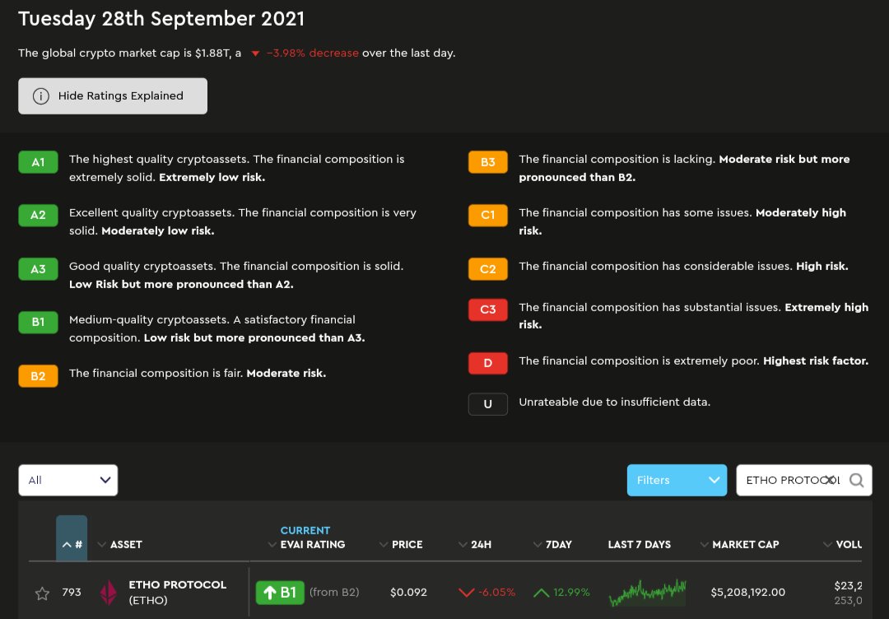
Task: Click the search magnifier icon
Action: coord(856,479)
